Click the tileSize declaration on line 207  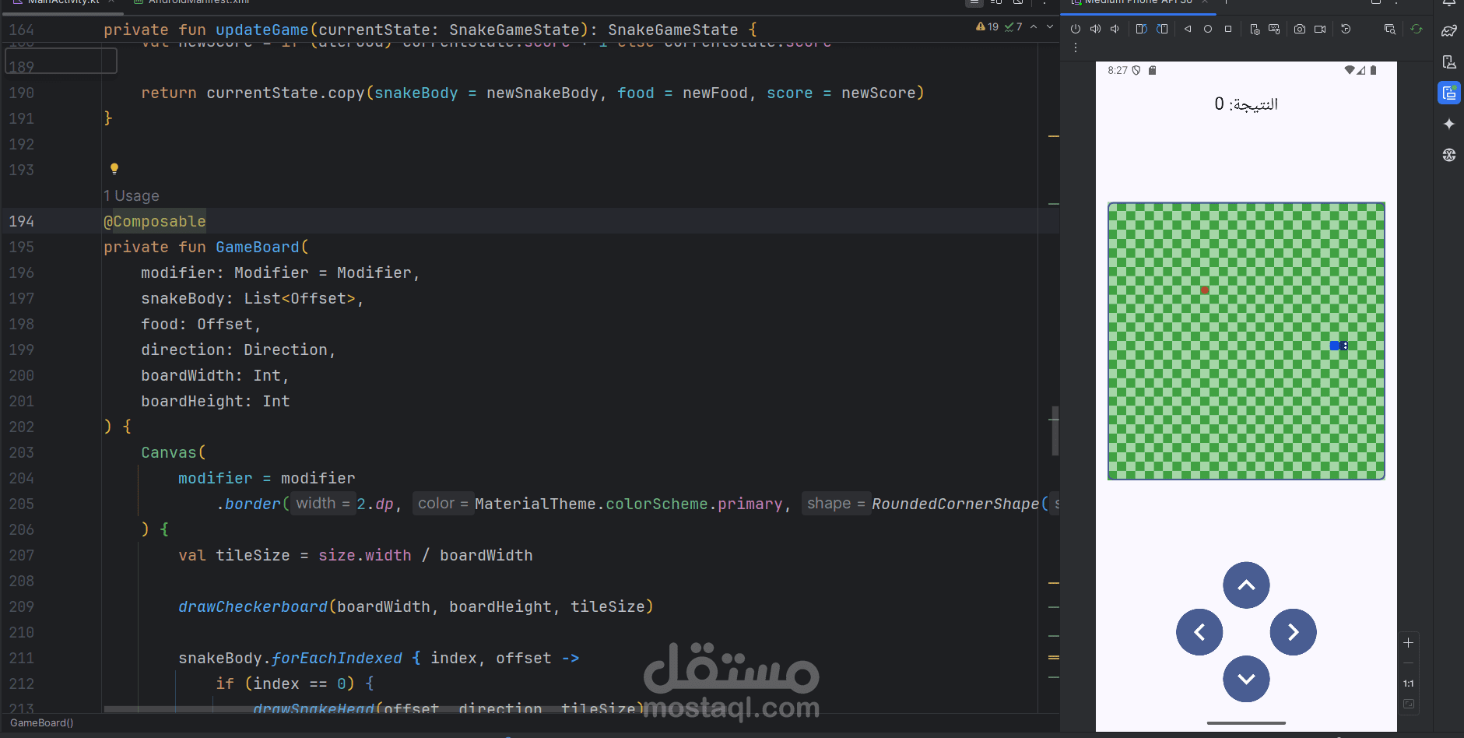253,555
